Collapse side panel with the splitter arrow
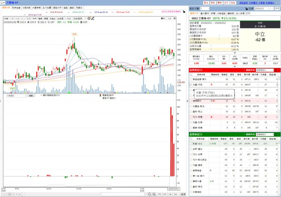Viewport: 281px width, 197px height. 188,101
